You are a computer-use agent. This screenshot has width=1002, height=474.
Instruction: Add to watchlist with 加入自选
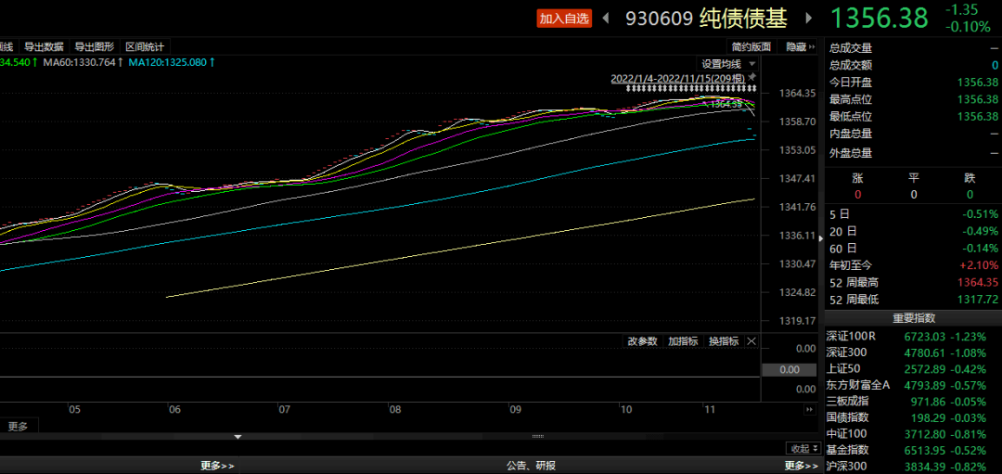tap(564, 19)
